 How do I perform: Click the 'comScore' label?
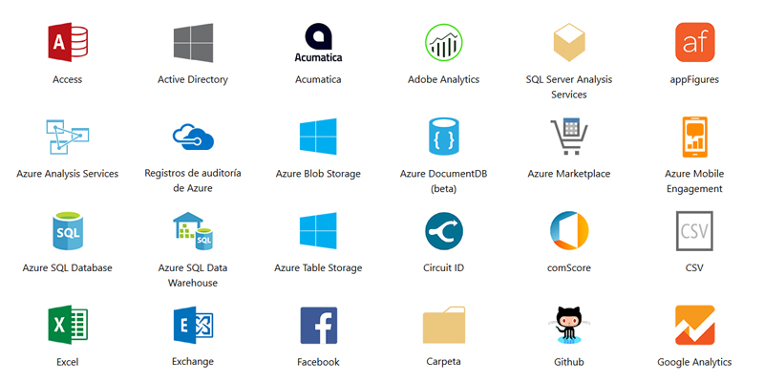tap(568, 268)
